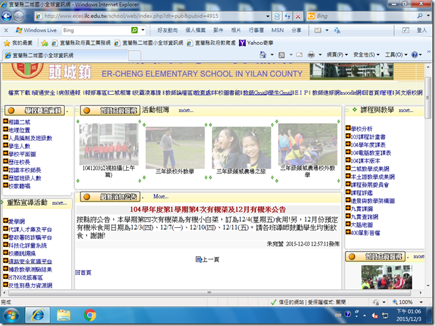The height and width of the screenshot is (326, 435).
Task: Click the Windows Live toolbar search button
Action: (x=134, y=30)
